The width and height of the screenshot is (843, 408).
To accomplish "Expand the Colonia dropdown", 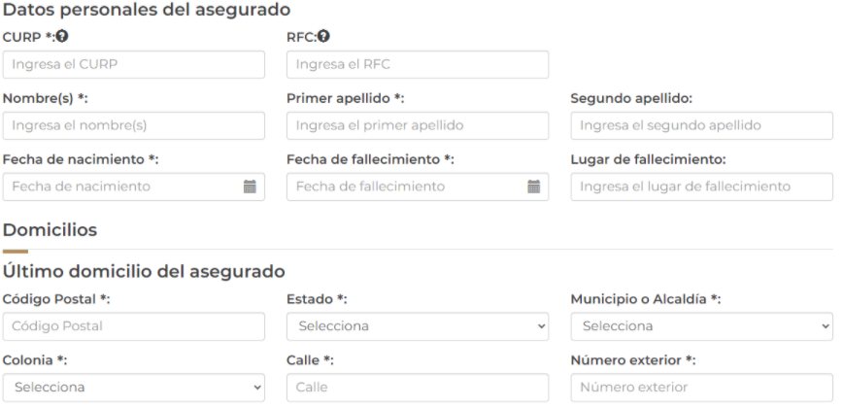I will pos(134,388).
